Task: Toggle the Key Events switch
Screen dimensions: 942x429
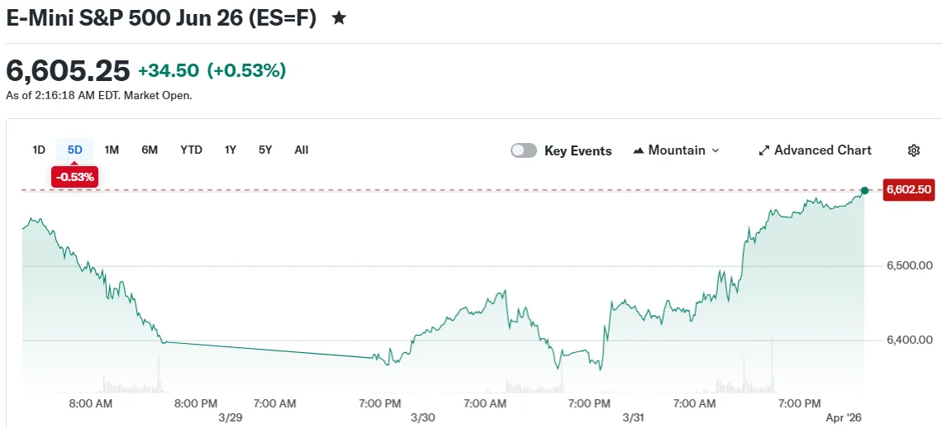Action: coord(524,150)
